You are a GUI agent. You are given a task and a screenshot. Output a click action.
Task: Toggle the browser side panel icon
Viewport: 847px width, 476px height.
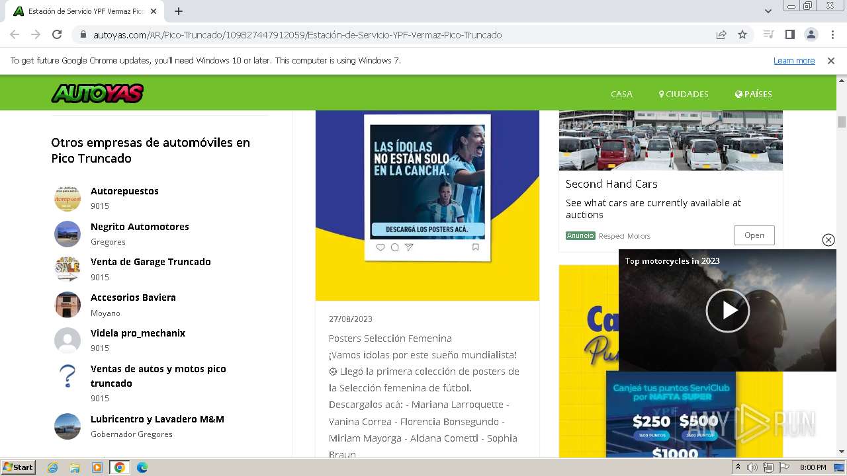click(789, 34)
